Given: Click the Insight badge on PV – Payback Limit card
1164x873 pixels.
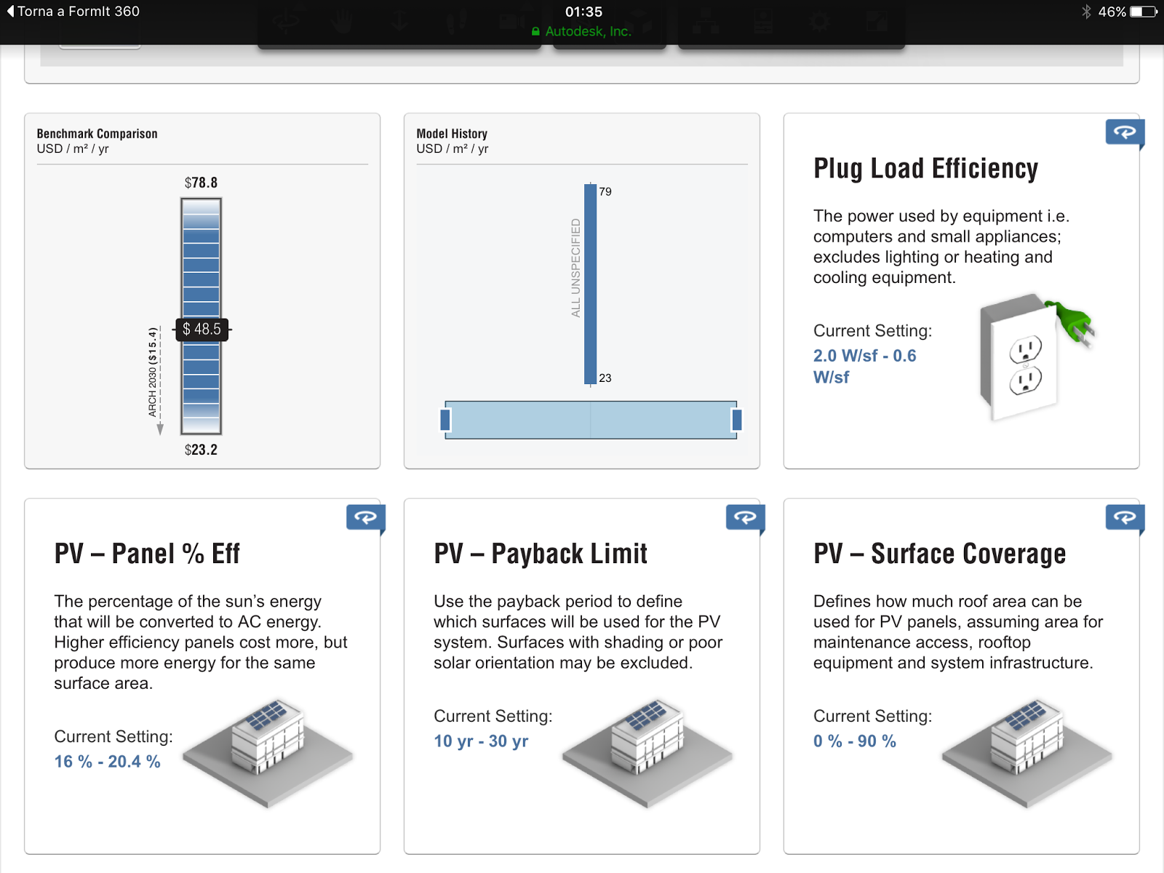Looking at the screenshot, I should pyautogui.click(x=746, y=518).
